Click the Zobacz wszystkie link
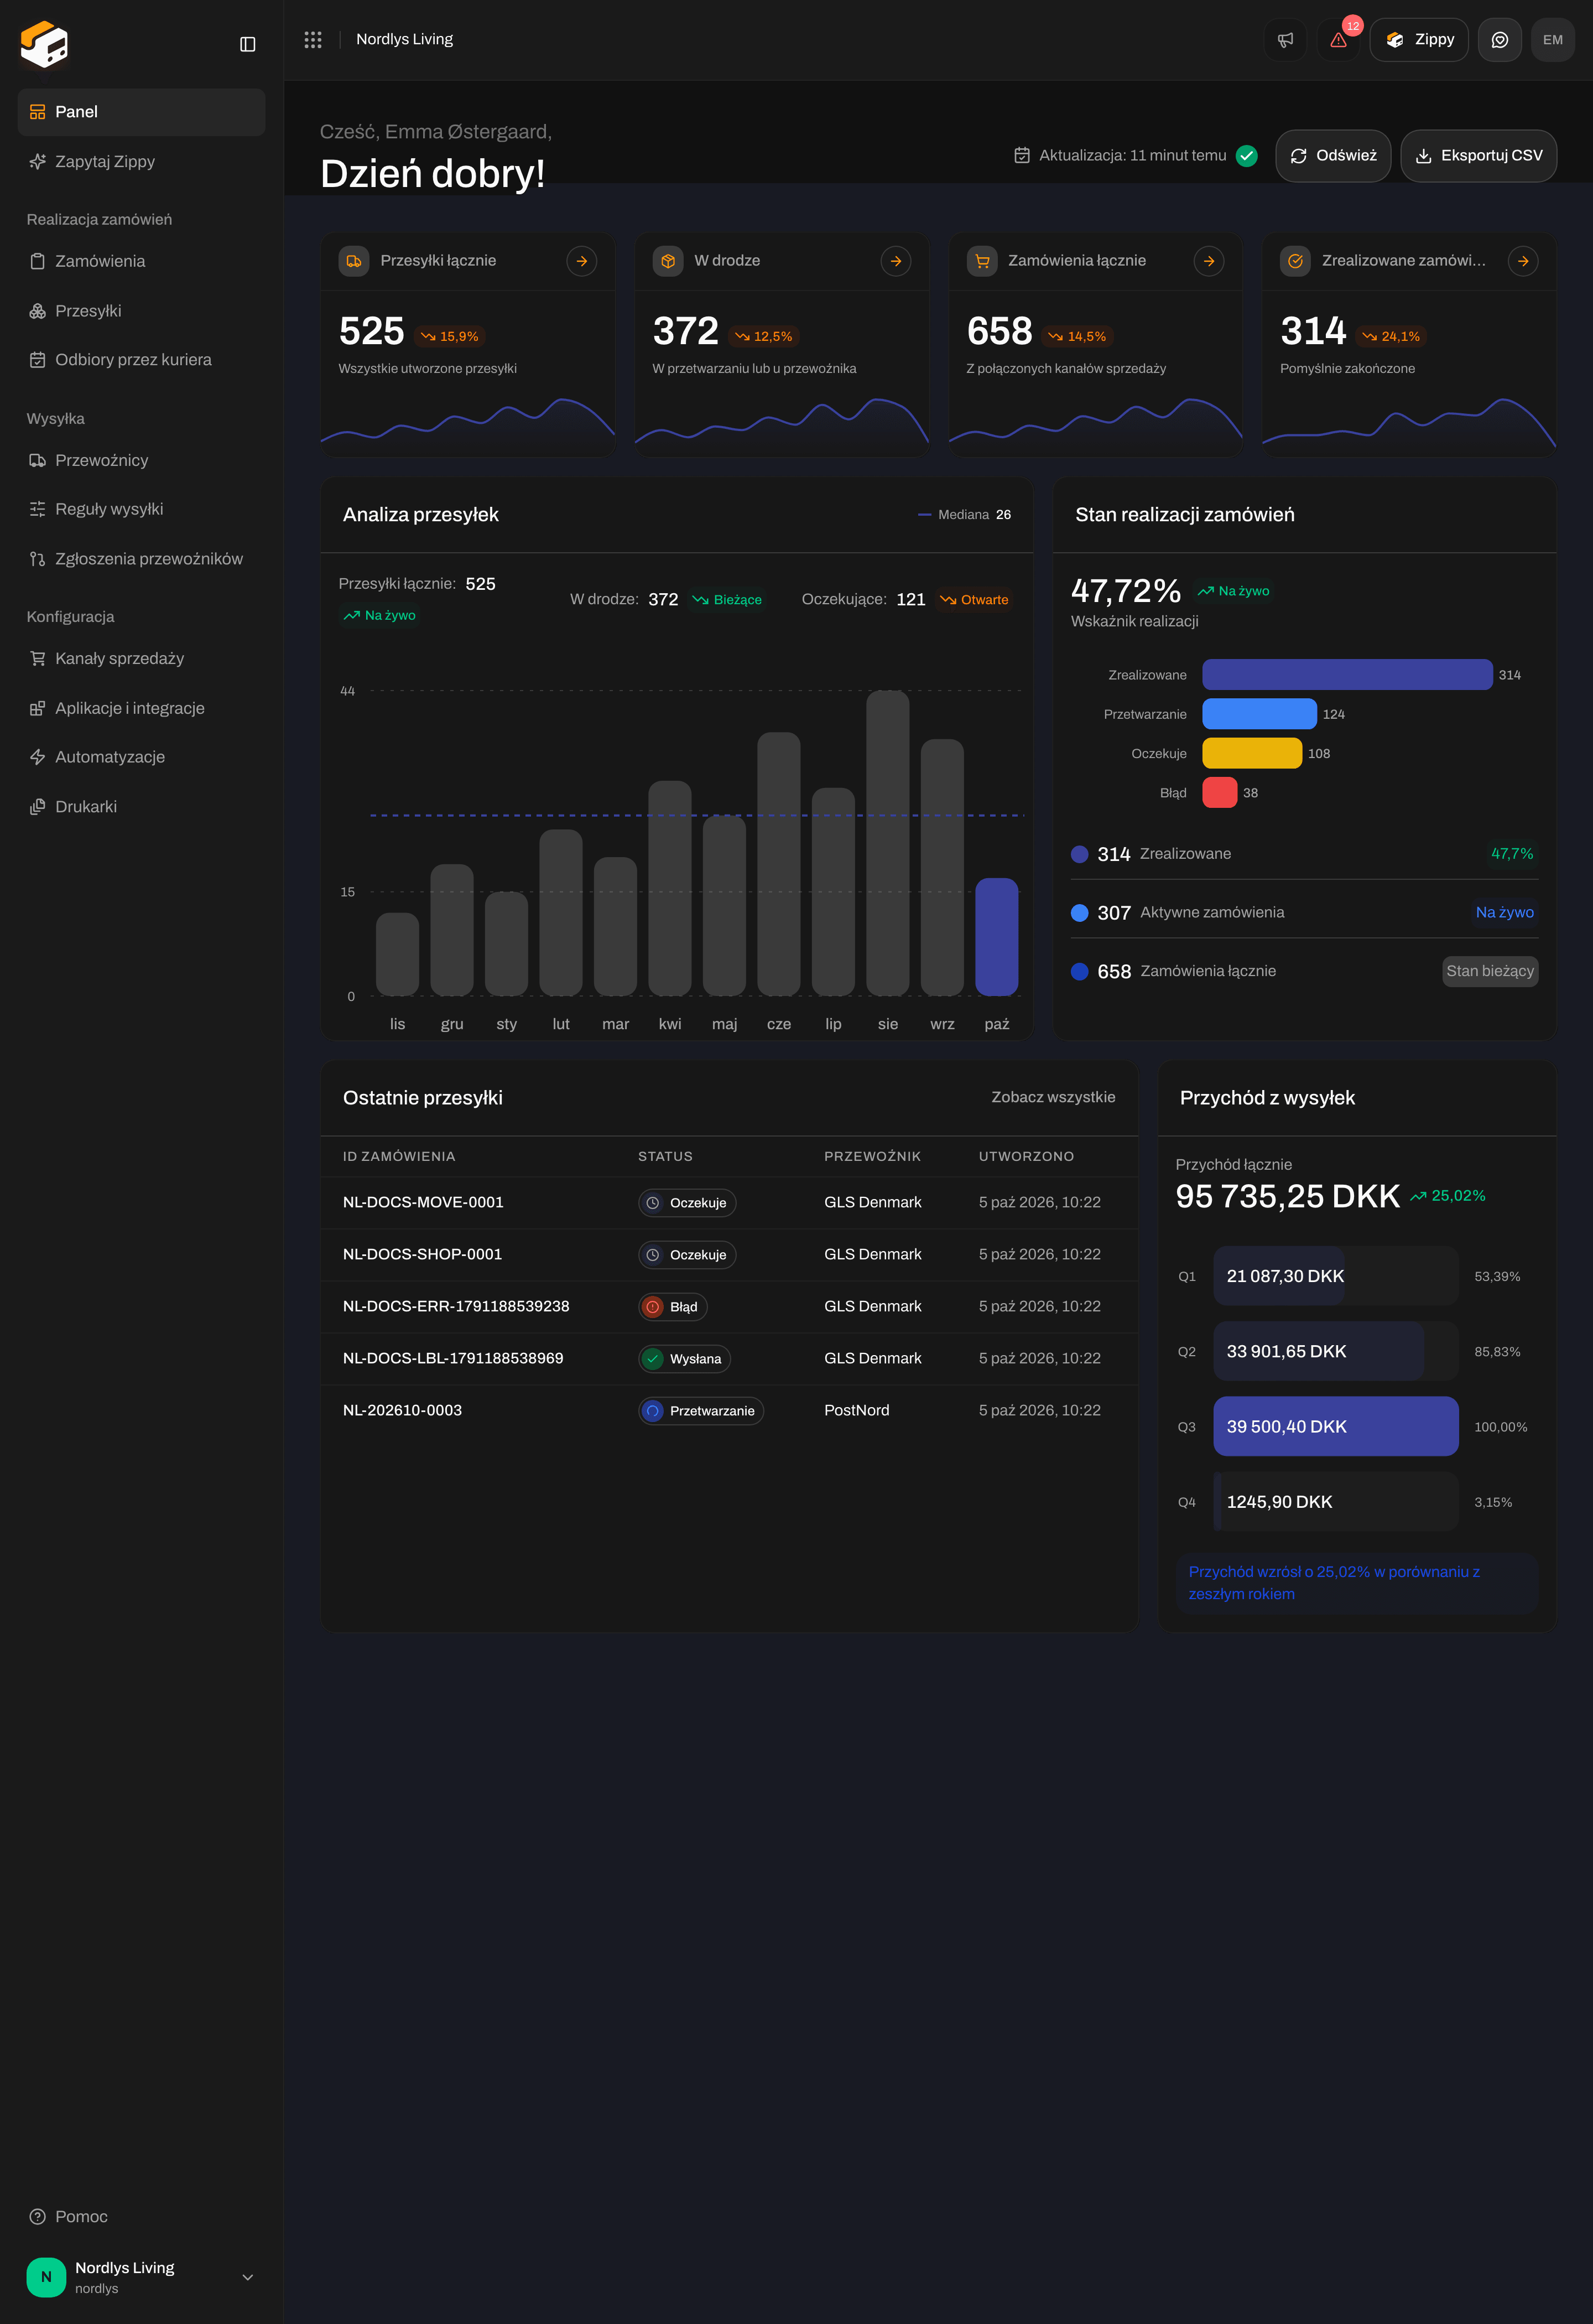 [x=1053, y=1097]
